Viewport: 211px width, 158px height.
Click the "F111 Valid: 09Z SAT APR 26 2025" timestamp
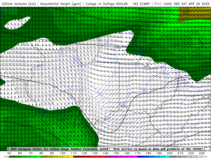(182, 4)
